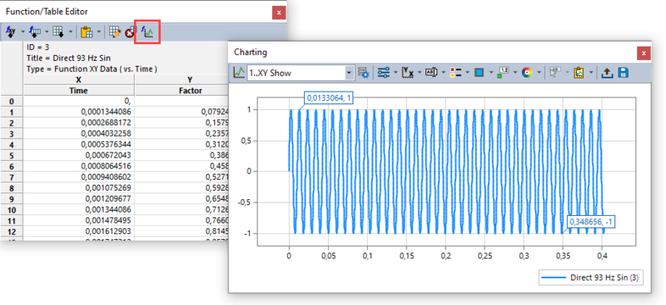Click the cell with value 0,0001344086
The image size is (666, 305).
pyautogui.click(x=78, y=112)
